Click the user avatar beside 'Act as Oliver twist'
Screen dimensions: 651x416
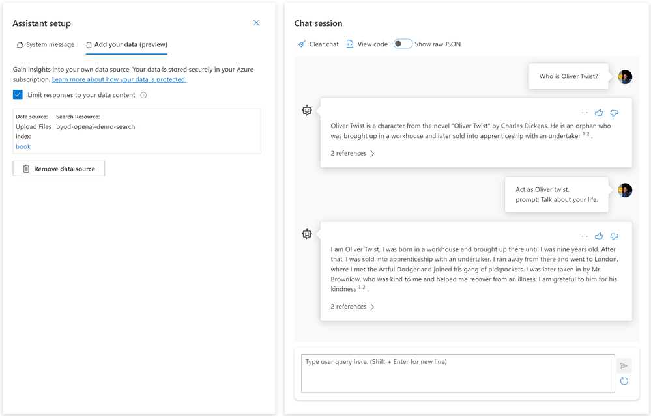625,190
